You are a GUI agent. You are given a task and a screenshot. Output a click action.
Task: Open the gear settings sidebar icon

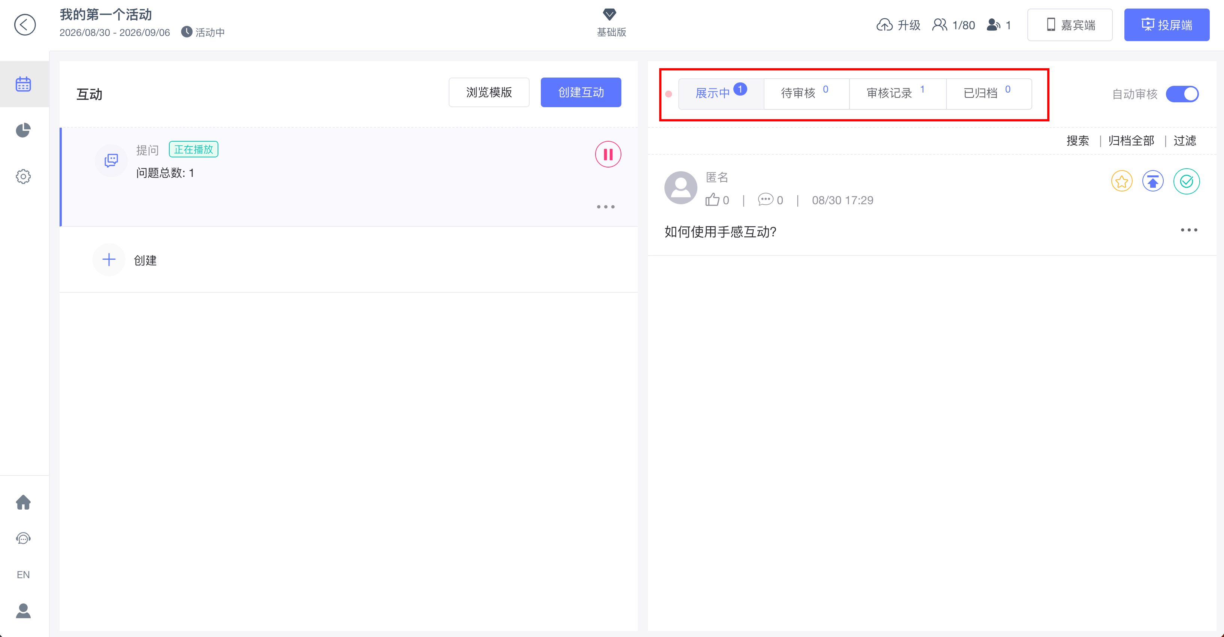pos(23,176)
